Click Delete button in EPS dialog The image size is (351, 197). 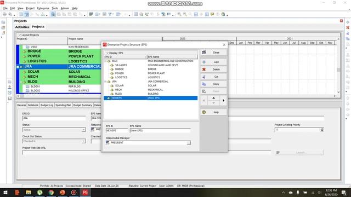213,69
